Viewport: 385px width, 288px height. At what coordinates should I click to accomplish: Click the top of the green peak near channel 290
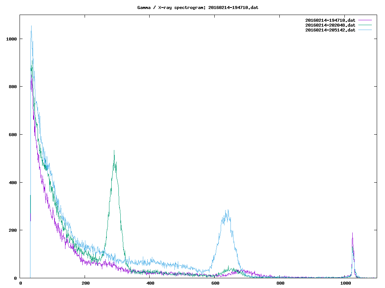(114, 151)
